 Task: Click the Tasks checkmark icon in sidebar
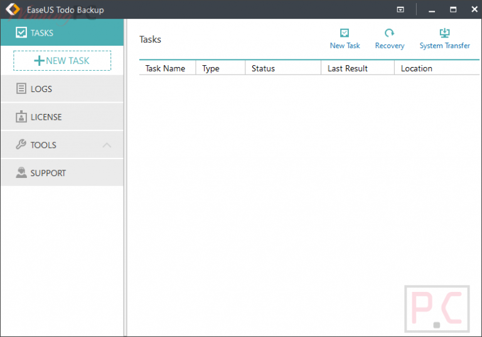21,33
